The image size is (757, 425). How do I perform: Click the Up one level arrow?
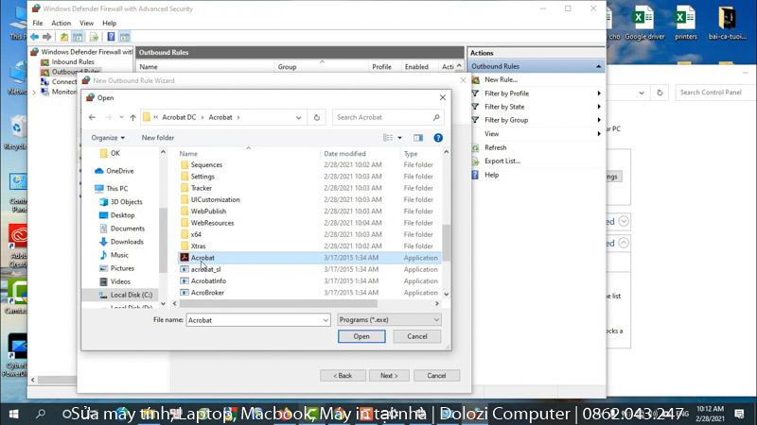[132, 118]
